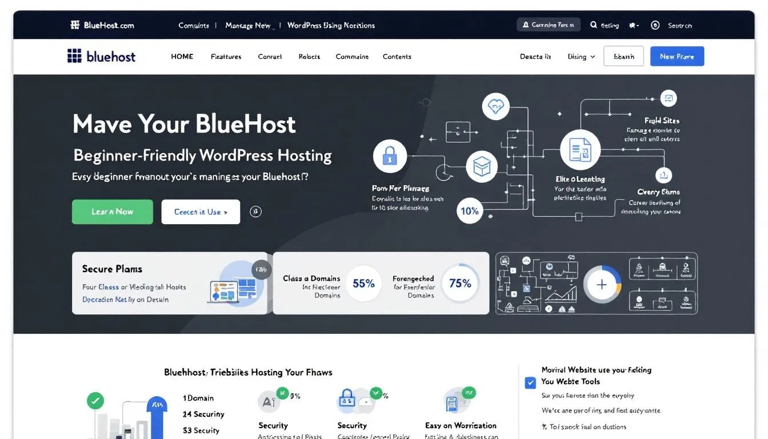Open the Rabcts navigation item
The image size is (768, 439).
309,57
